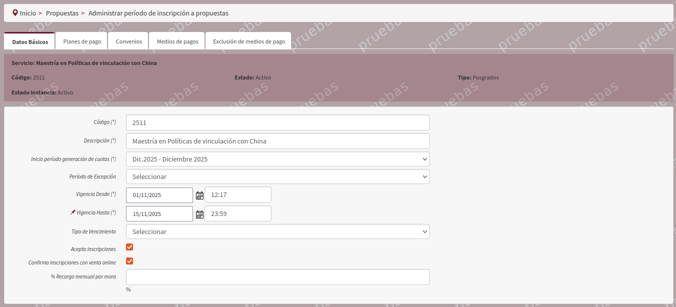This screenshot has height=307, width=676.
Task: Toggle Confirma inscripciones con venta online
Action: click(129, 261)
